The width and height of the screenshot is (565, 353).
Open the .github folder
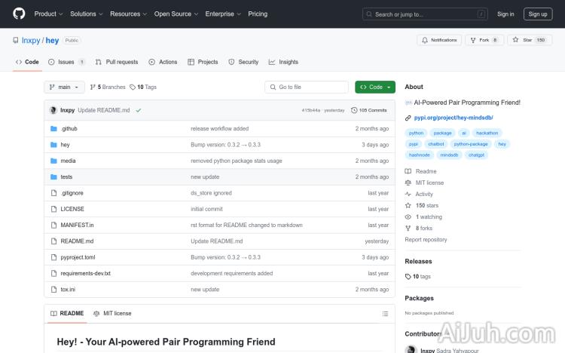click(69, 128)
